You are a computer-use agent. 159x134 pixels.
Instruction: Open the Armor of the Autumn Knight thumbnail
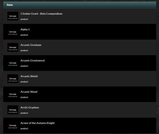(x=13, y=126)
